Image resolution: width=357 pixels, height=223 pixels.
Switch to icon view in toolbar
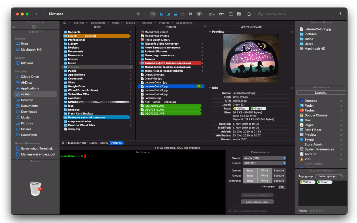[x=139, y=14]
